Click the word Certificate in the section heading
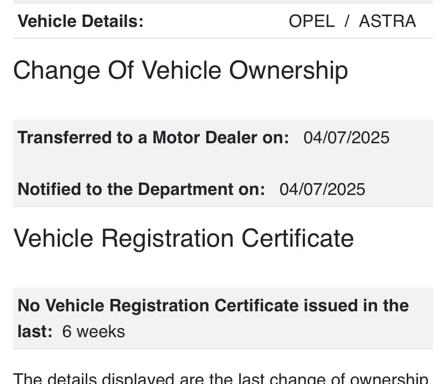This screenshot has width=446, height=384. [x=297, y=239]
